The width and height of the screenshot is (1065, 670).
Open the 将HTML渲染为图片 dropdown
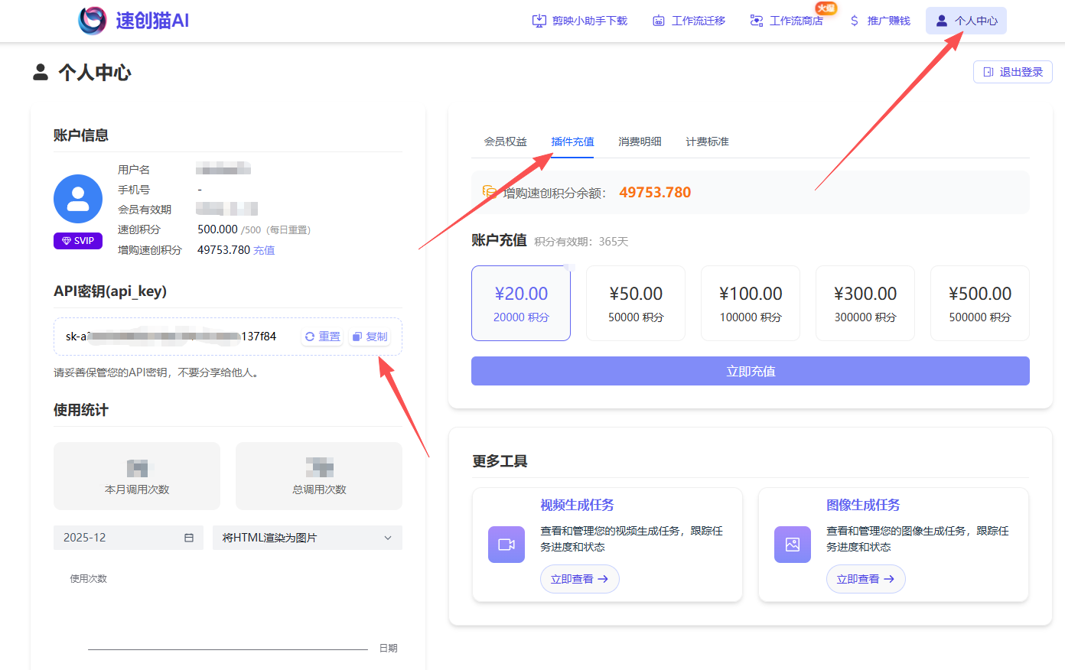307,538
